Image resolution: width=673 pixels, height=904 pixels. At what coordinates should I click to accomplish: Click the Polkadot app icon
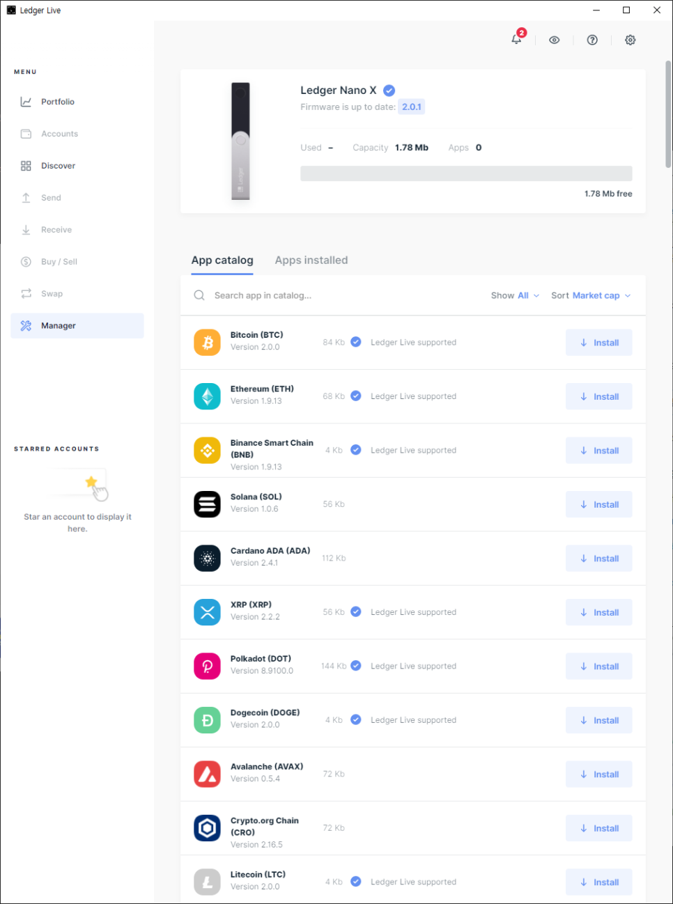pyautogui.click(x=207, y=666)
